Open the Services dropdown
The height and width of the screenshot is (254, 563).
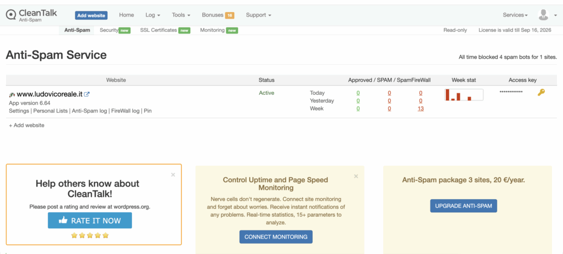[515, 15]
